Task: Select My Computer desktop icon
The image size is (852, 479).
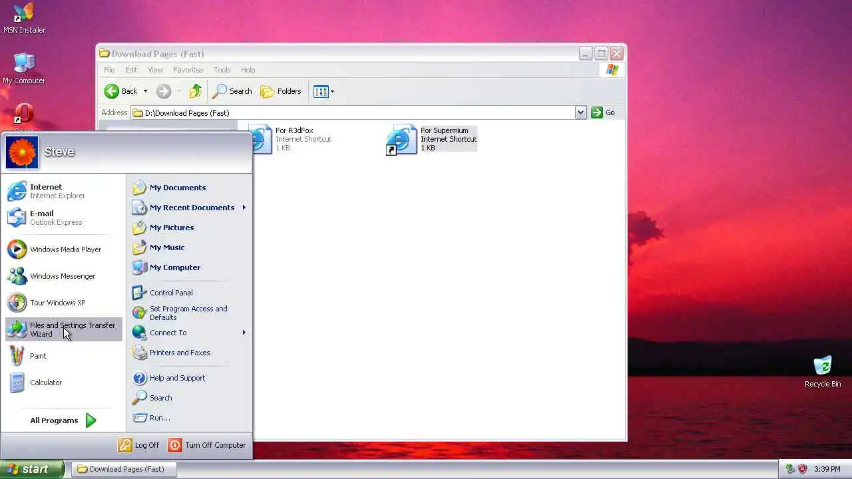Action: pyautogui.click(x=24, y=69)
